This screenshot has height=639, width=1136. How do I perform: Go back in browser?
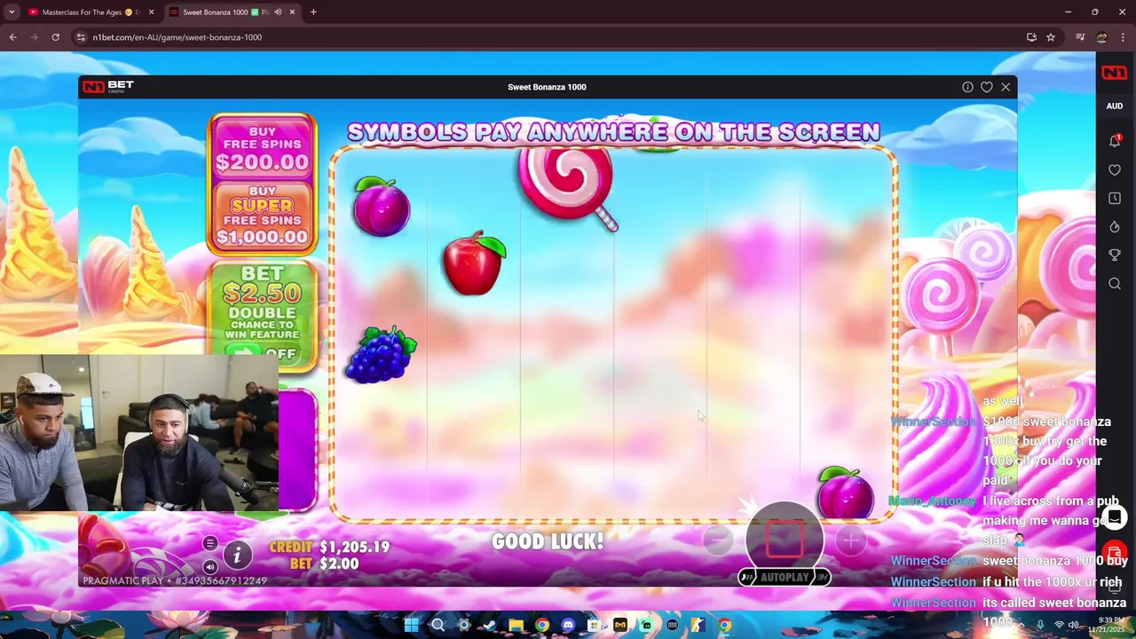pos(12,37)
